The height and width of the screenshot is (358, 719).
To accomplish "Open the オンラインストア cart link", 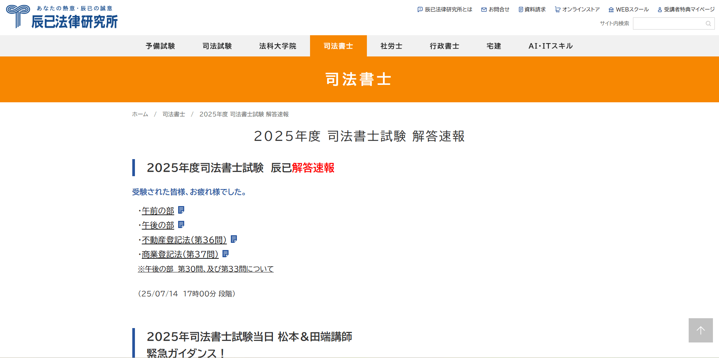I will point(577,9).
